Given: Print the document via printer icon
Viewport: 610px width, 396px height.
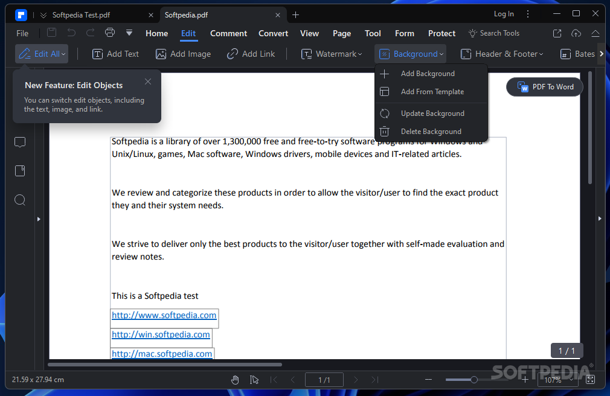Looking at the screenshot, I should pos(110,33).
